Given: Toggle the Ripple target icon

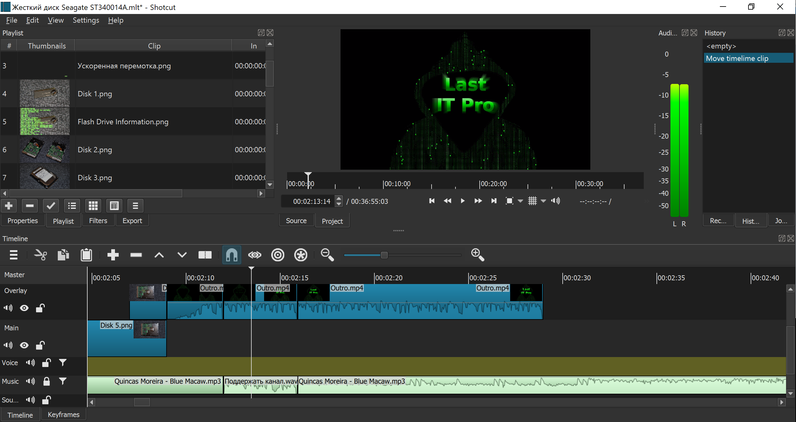Looking at the screenshot, I should click(x=278, y=255).
